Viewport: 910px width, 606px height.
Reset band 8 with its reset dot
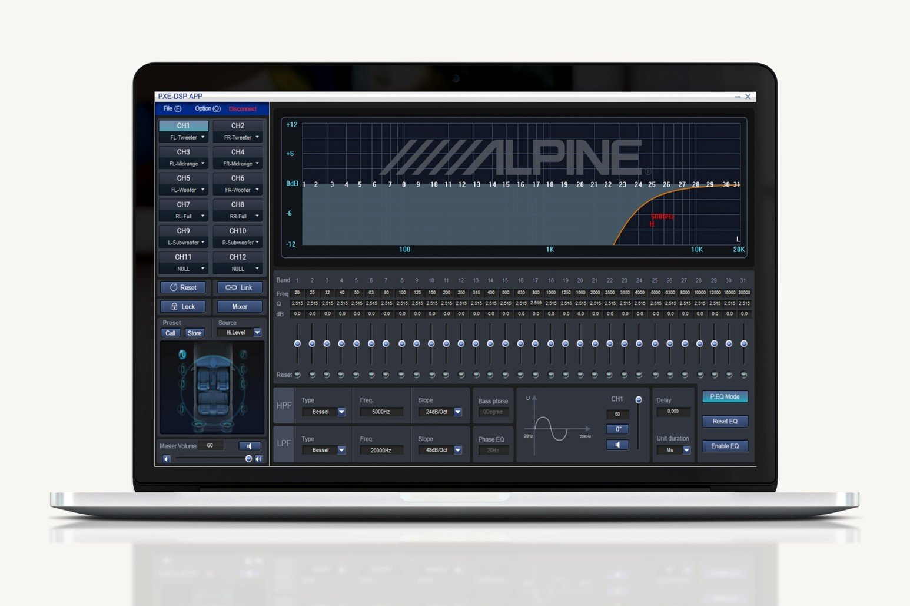[x=401, y=375]
